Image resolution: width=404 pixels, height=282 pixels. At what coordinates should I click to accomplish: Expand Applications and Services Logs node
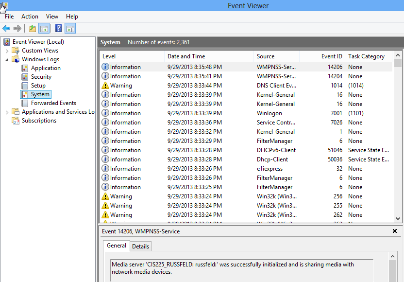pos(7,112)
